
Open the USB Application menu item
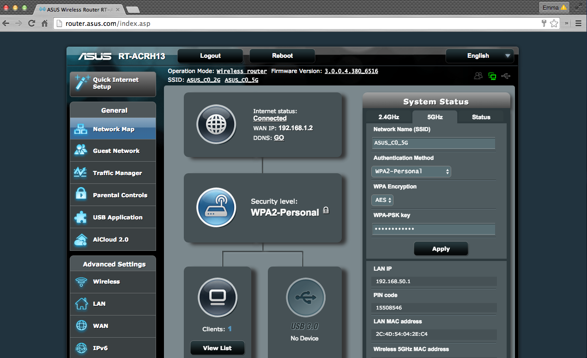pos(113,217)
